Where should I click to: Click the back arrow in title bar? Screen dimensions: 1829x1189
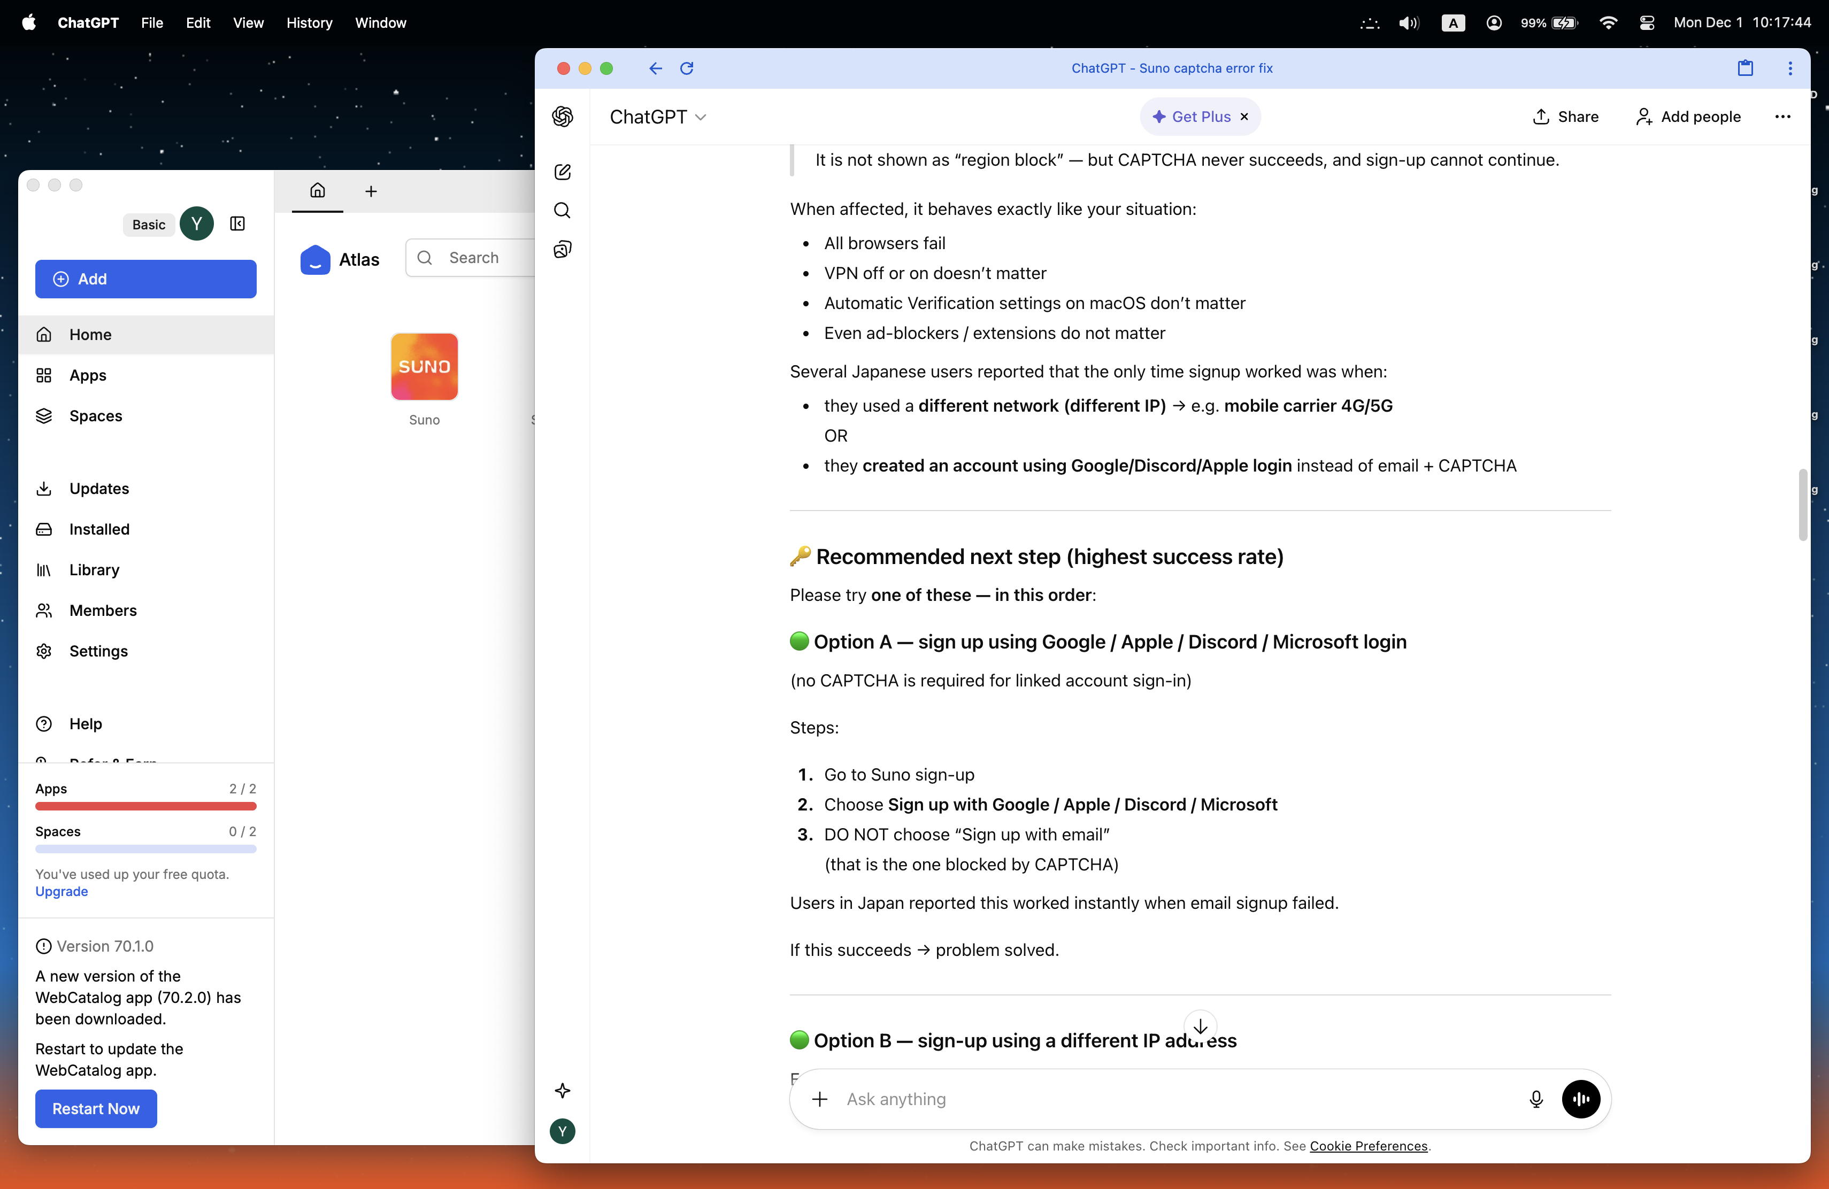[x=655, y=68]
